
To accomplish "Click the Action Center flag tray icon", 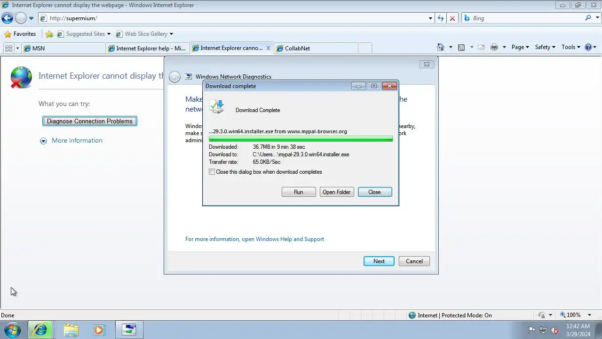I will pyautogui.click(x=532, y=330).
